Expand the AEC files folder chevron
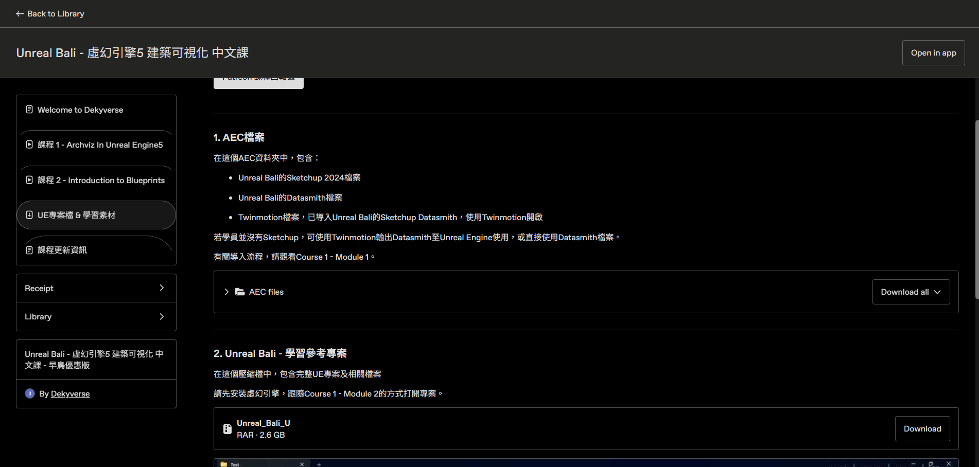This screenshot has height=467, width=979. (226, 292)
